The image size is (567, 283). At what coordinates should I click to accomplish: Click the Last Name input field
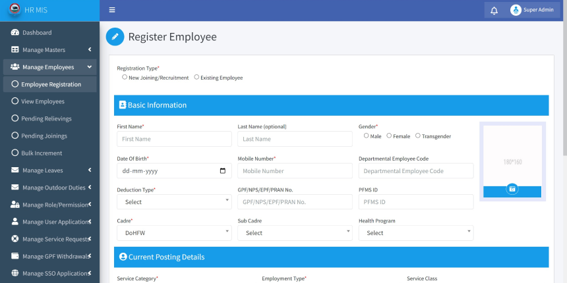[295, 139]
